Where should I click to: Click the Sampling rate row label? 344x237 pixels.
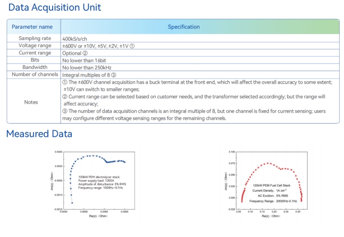pos(35,39)
